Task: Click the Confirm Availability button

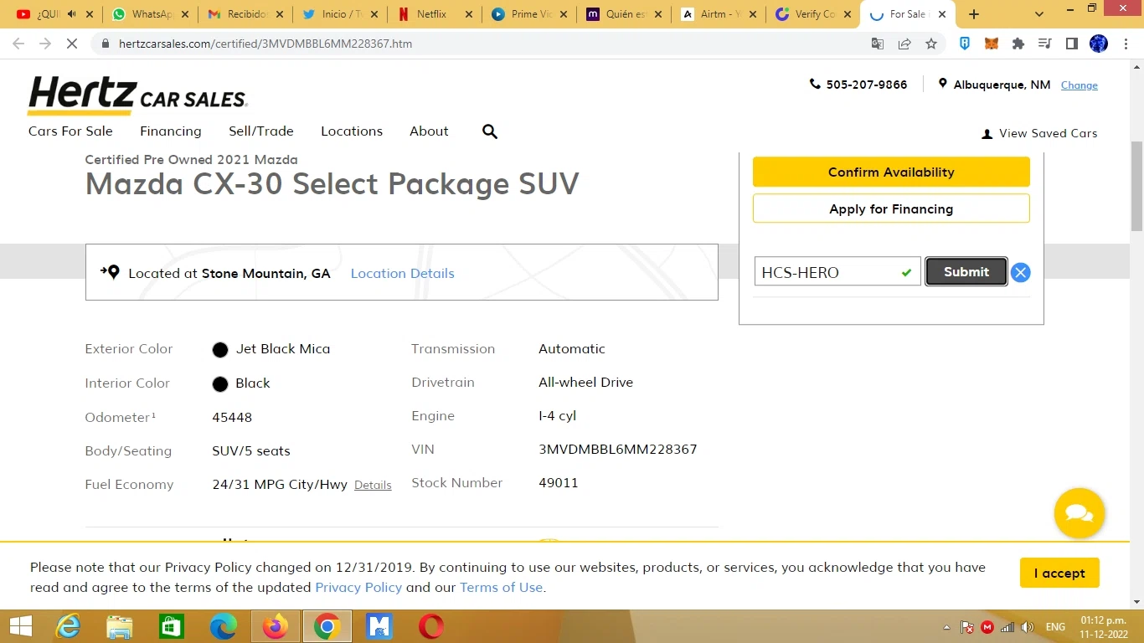Action: (891, 172)
